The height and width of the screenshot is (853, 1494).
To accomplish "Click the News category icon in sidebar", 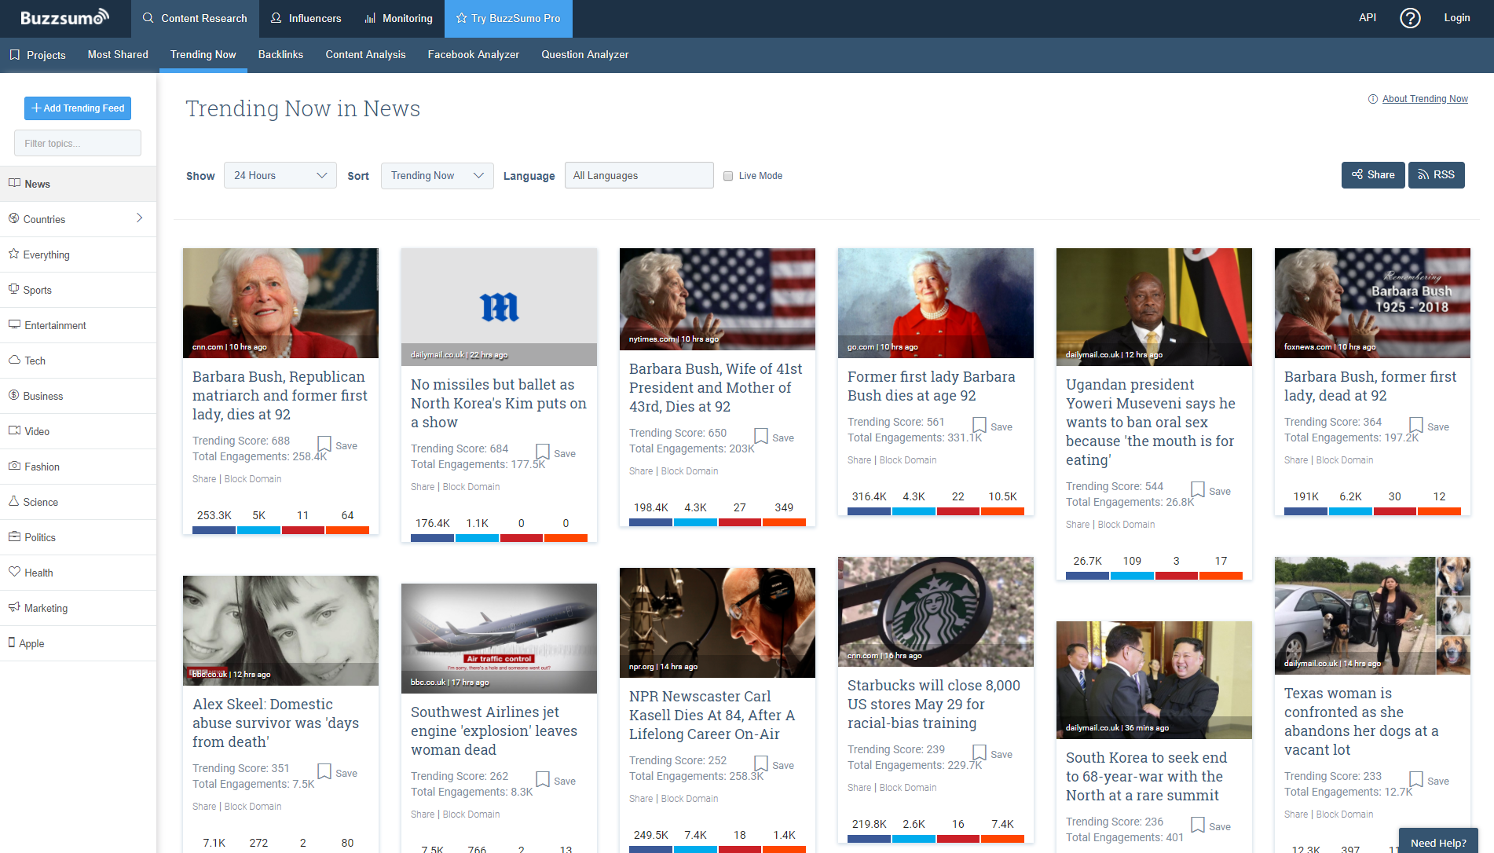I will tap(14, 183).
